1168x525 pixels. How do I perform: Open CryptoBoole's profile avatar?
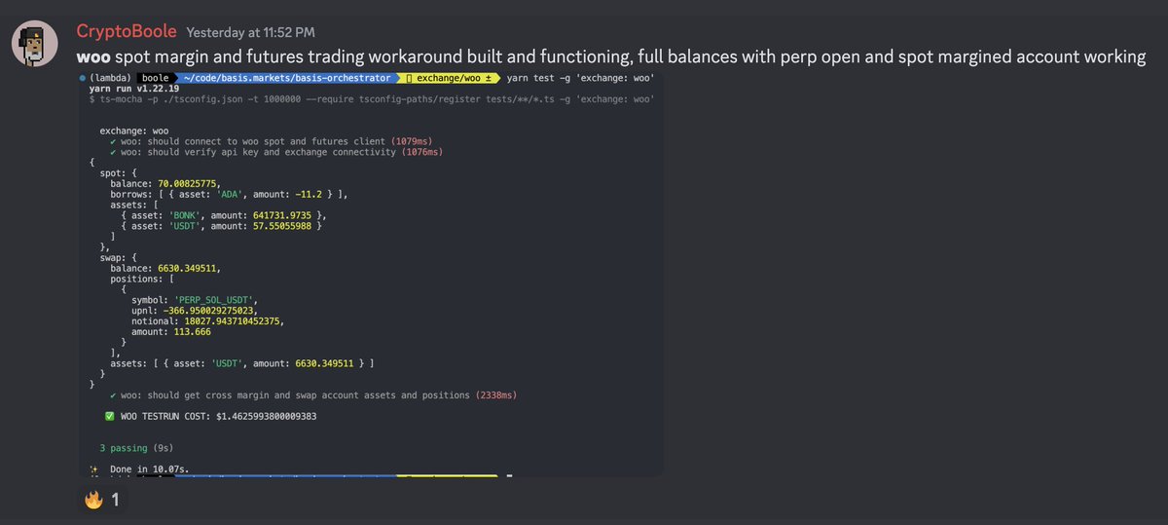point(36,43)
